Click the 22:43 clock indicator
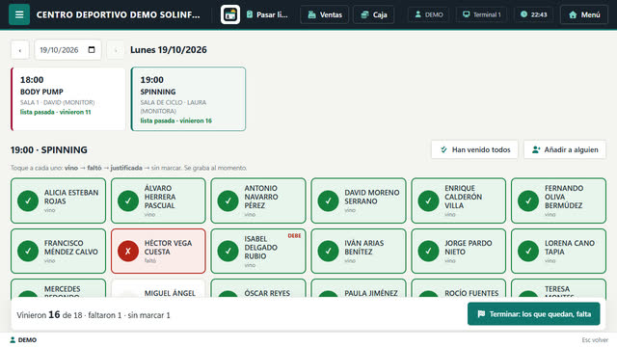Image resolution: width=617 pixels, height=347 pixels. 533,14
